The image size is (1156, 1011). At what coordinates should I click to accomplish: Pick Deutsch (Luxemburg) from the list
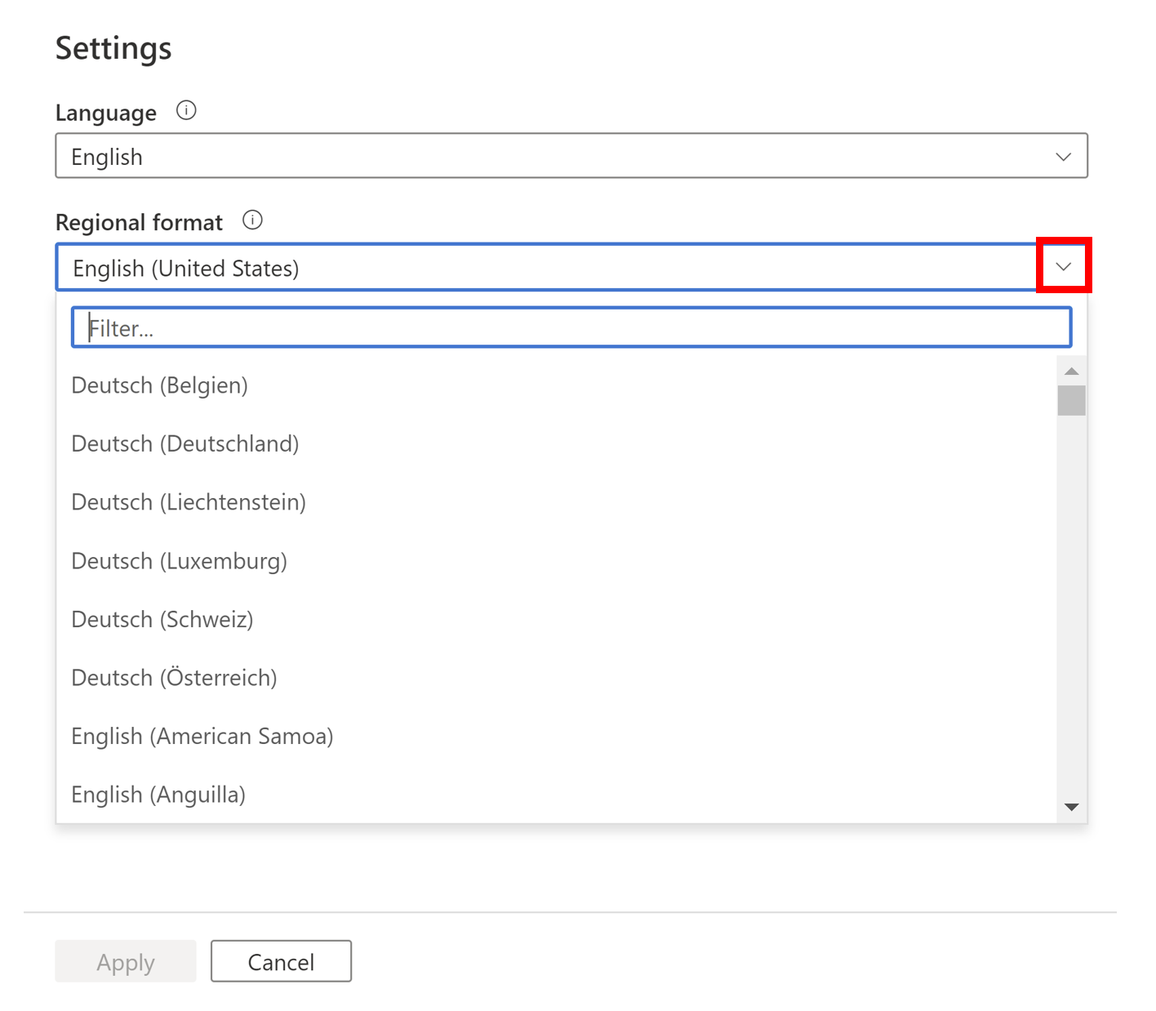[180, 561]
